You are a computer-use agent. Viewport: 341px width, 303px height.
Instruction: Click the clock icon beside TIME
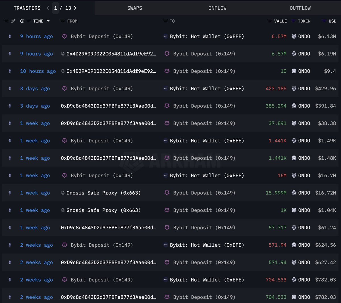[22, 21]
